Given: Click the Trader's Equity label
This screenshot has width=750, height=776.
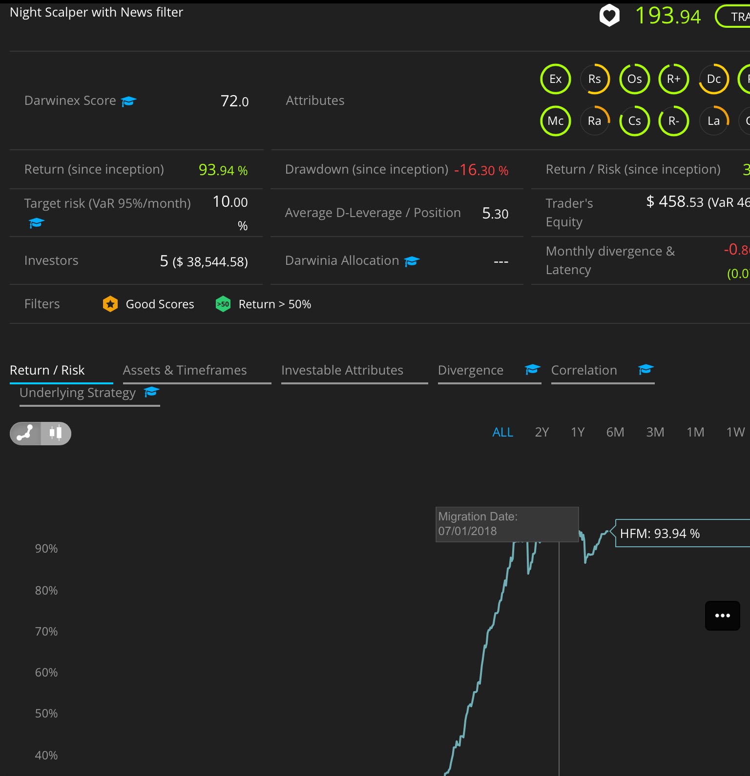Looking at the screenshot, I should pyautogui.click(x=569, y=213).
